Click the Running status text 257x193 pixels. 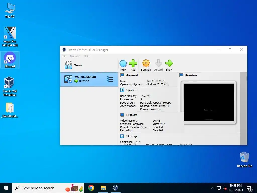coord(84,81)
